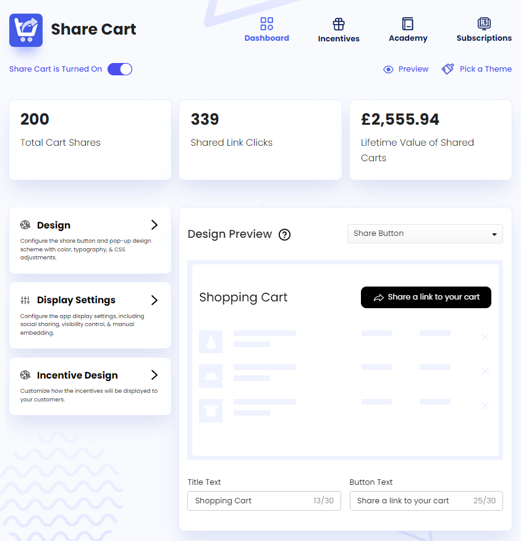This screenshot has height=541, width=521.
Task: Switch to the Incentives tab
Action: (x=338, y=30)
